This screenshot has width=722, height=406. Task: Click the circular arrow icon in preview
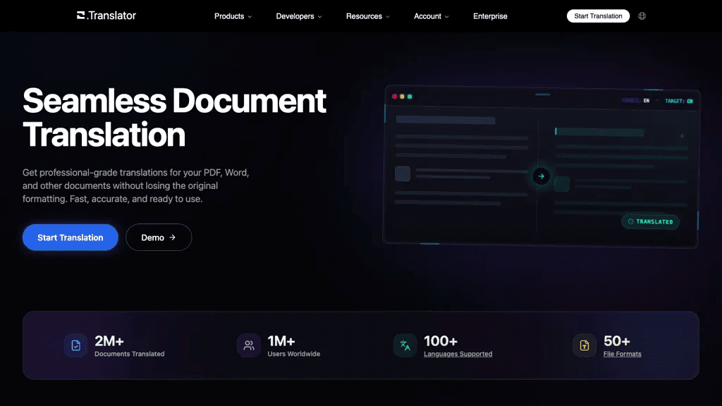pyautogui.click(x=541, y=176)
